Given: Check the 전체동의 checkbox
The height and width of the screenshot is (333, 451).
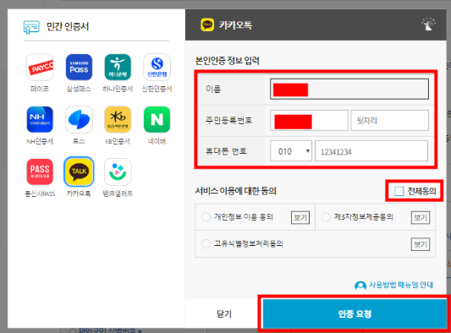Looking at the screenshot, I should tap(399, 191).
